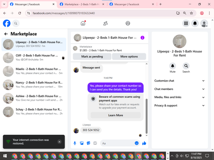
Task: Open the $1,085 2-Beds 1-Bath listing link
Action: pyautogui.click(x=101, y=50)
